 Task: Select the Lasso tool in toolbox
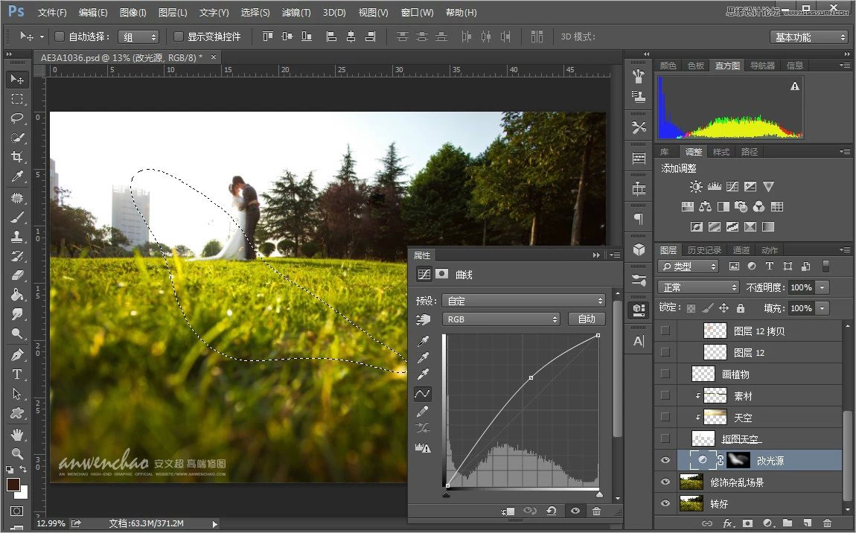tap(17, 118)
